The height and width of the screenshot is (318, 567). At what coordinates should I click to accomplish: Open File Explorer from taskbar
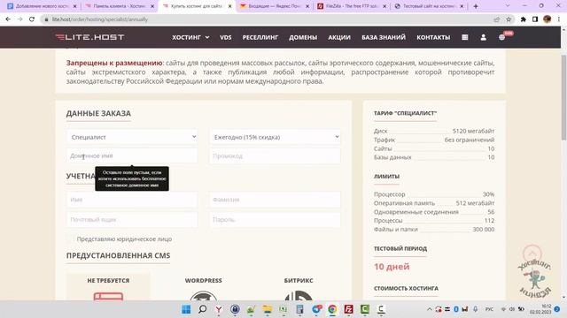(x=268, y=309)
